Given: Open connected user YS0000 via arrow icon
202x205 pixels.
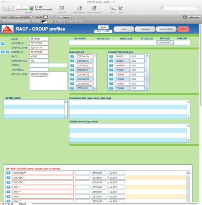Looking at the screenshot, I should [111, 70].
